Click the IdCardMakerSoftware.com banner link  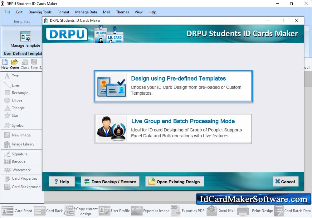[254, 199]
